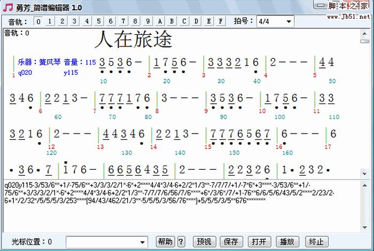
Task: Click the 音量：115 volume label
Action: [80, 62]
